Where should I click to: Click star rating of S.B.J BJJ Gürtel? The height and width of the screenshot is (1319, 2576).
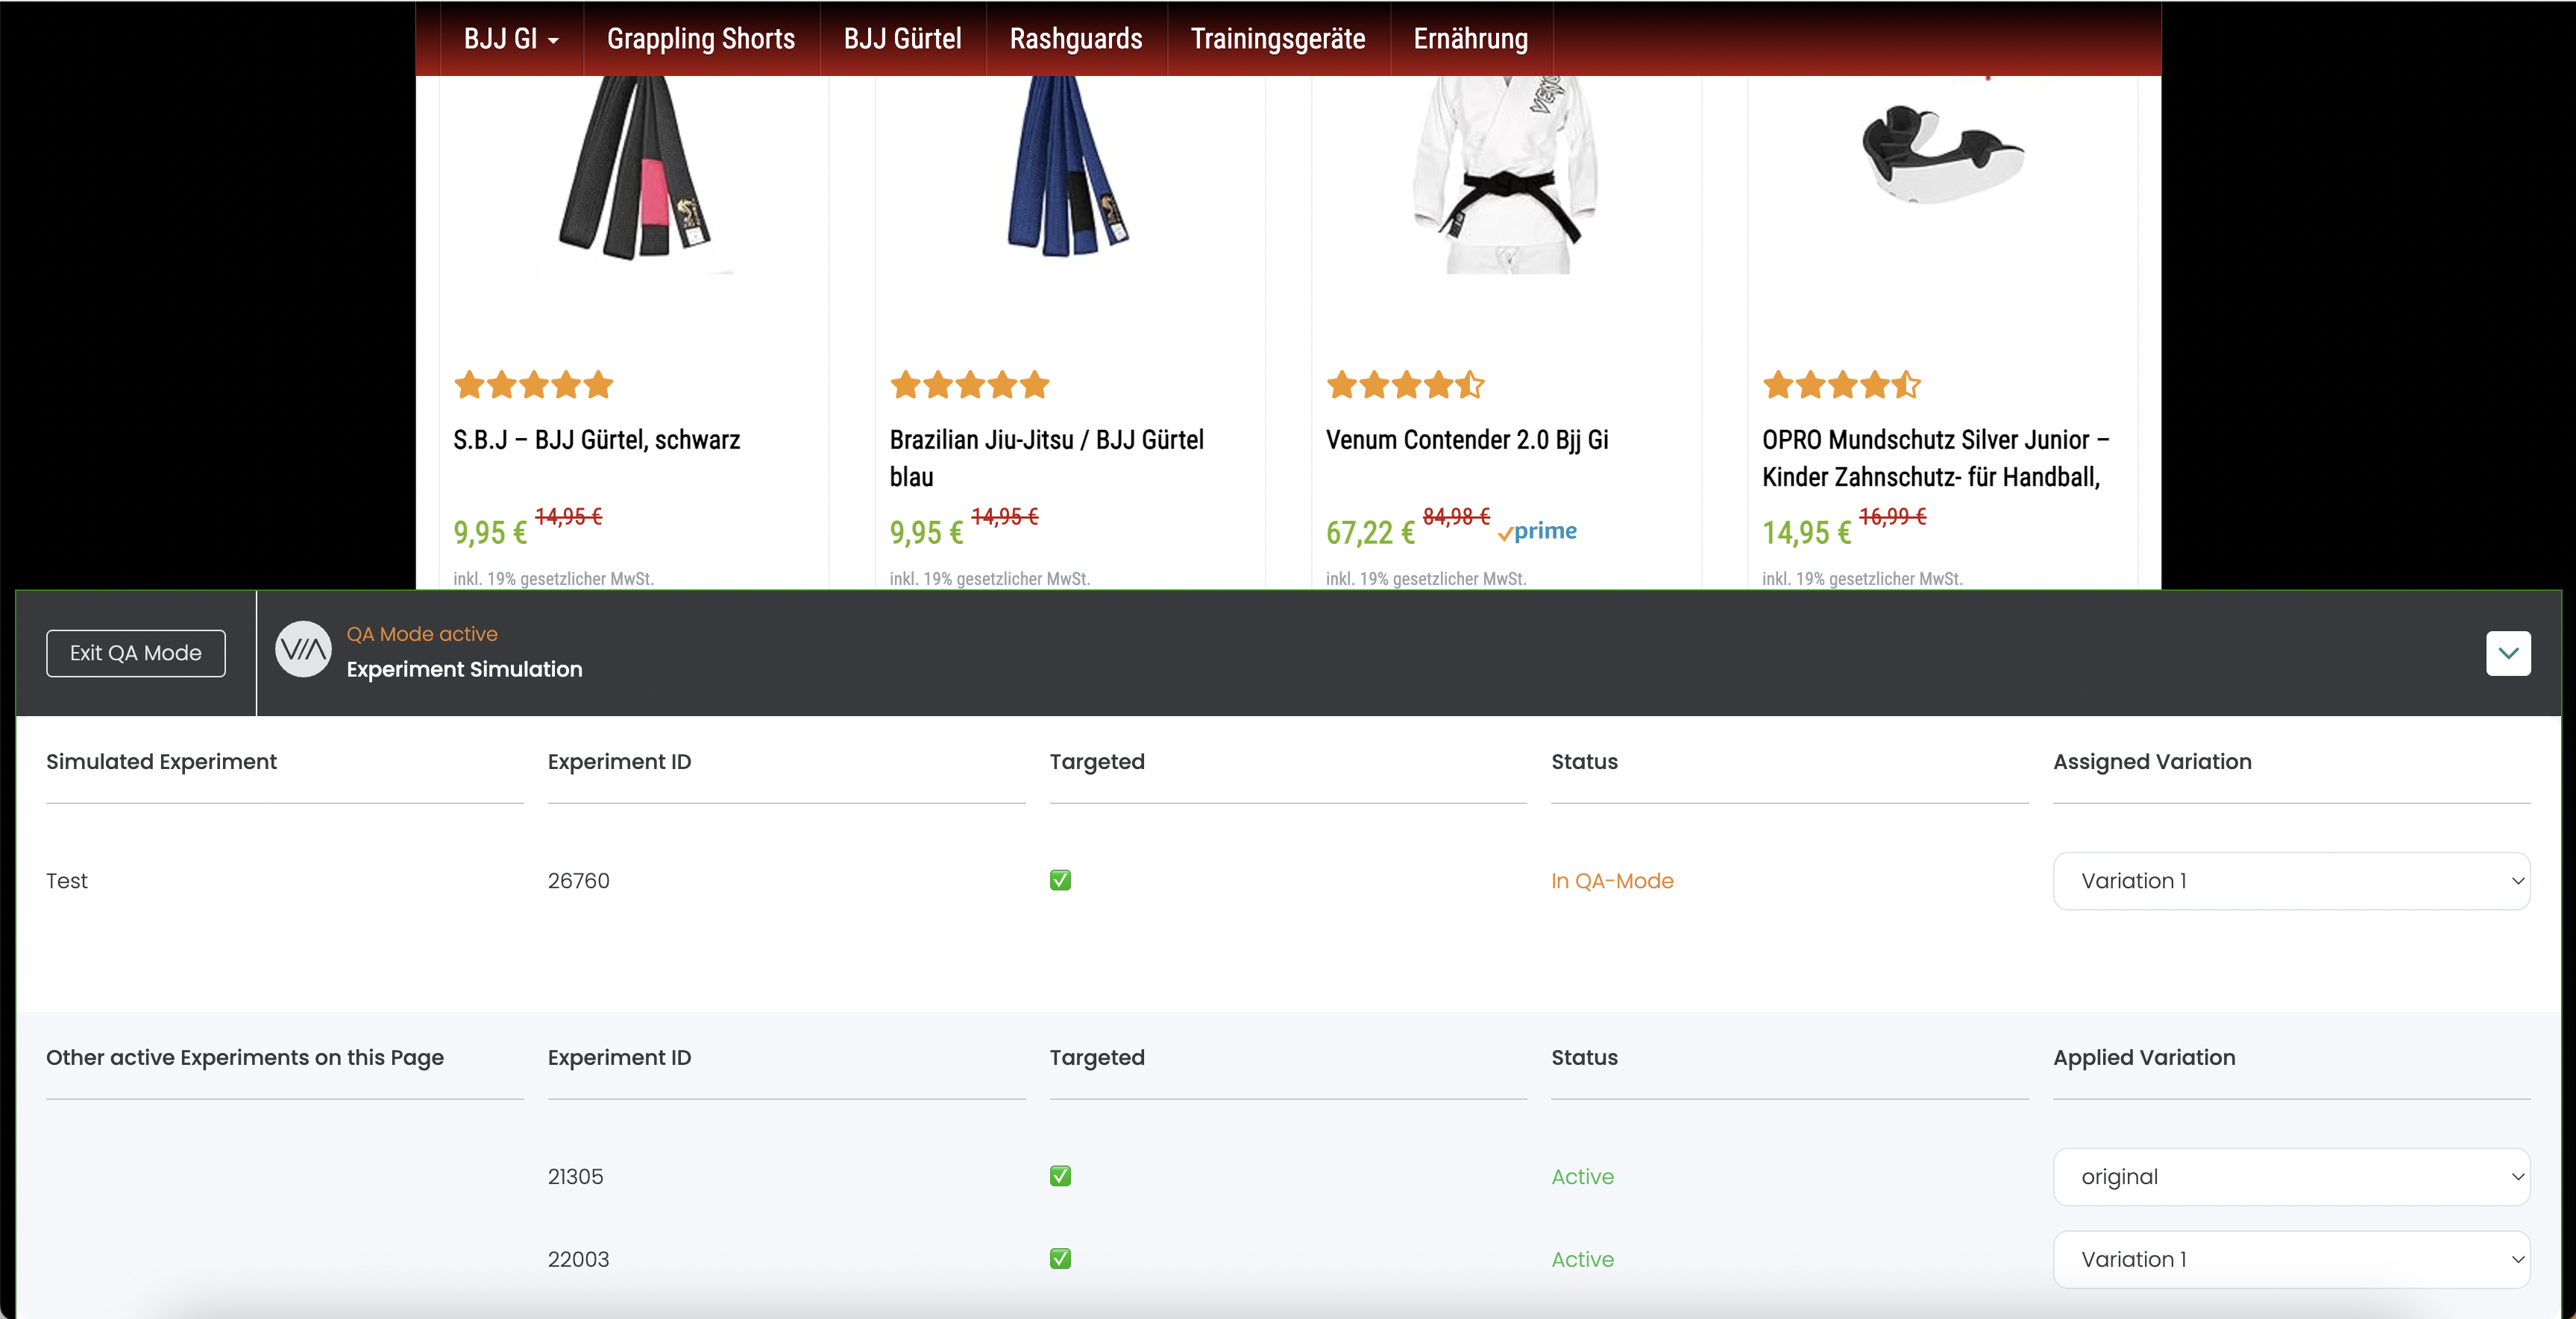click(533, 385)
